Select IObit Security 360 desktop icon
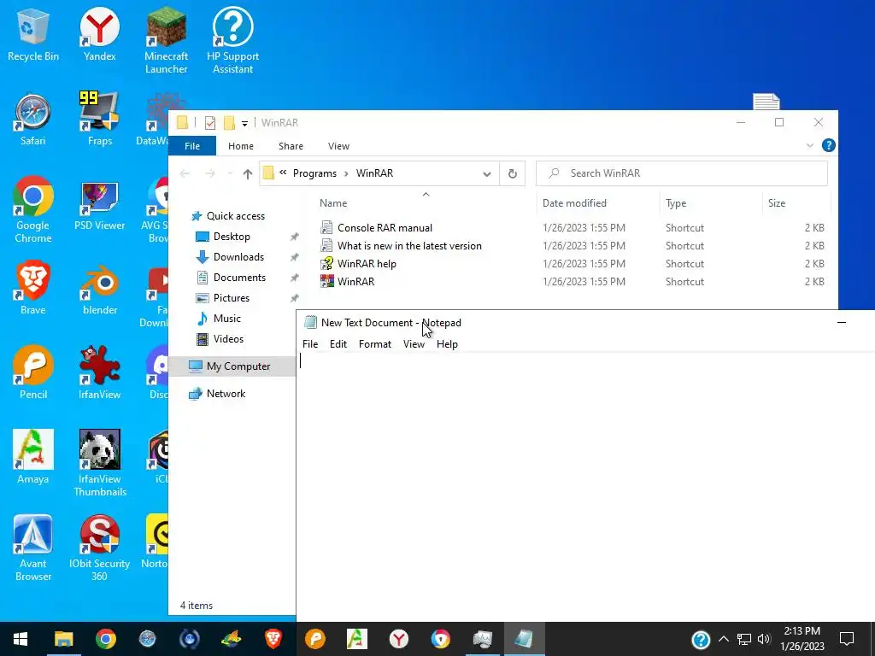 (x=99, y=548)
